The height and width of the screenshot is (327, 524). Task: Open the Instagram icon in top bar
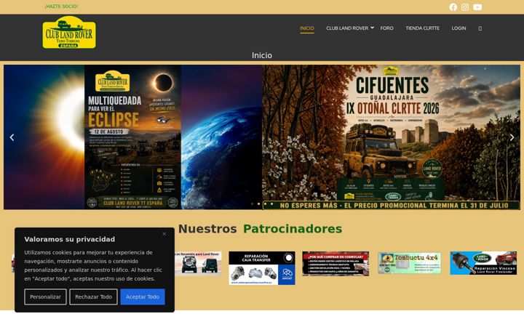tap(465, 7)
